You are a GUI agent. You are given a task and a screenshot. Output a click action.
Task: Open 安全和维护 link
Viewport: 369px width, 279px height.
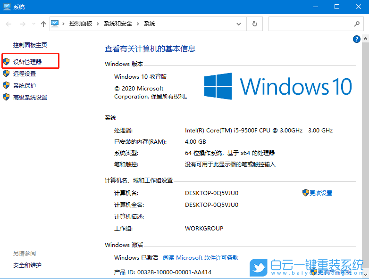[27, 265]
